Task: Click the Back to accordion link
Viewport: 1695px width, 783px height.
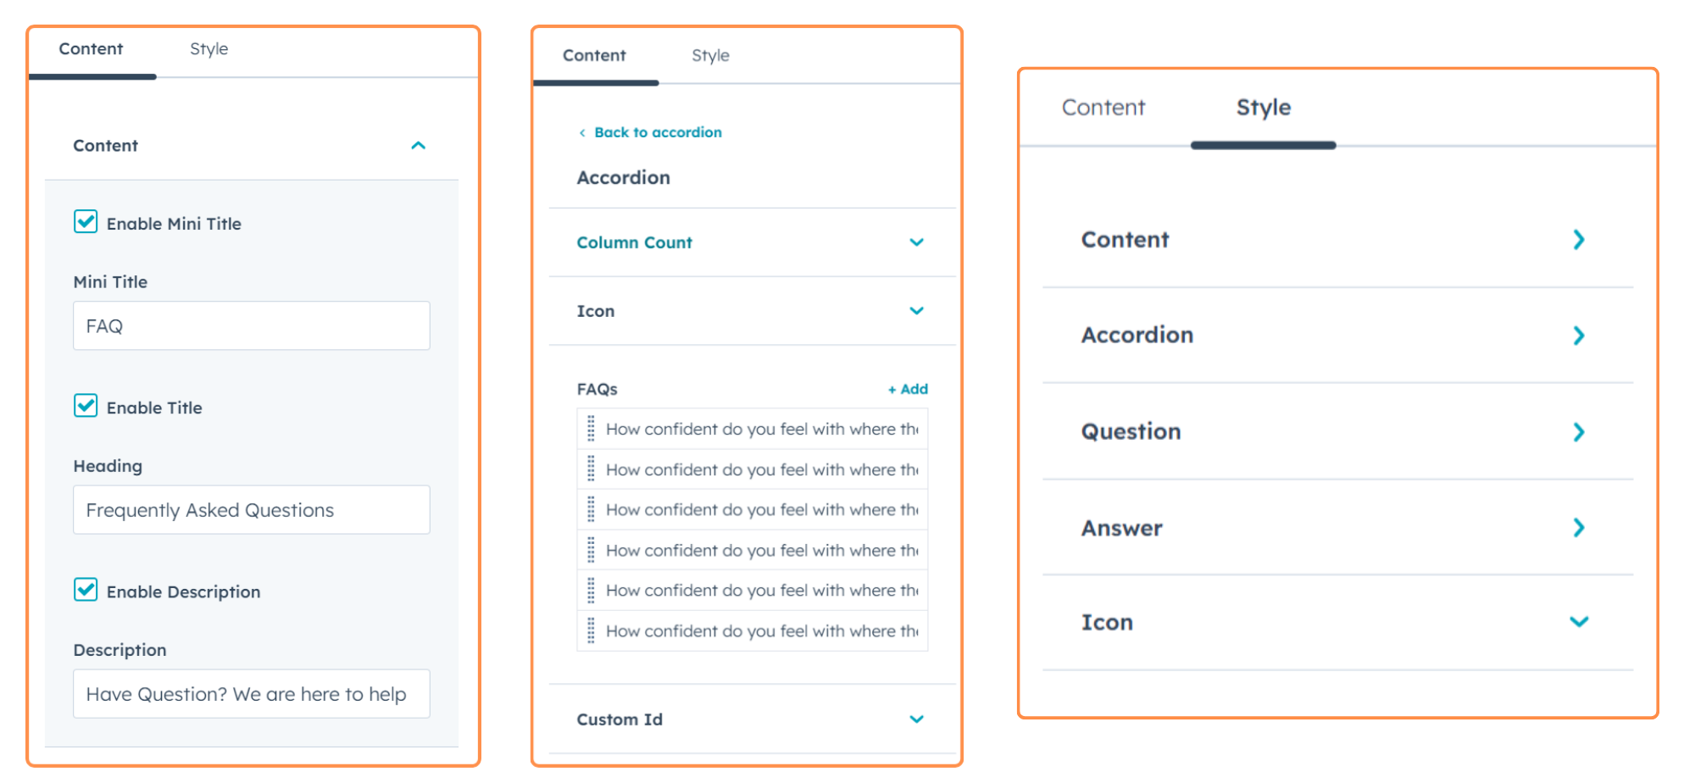Action: coord(658,133)
